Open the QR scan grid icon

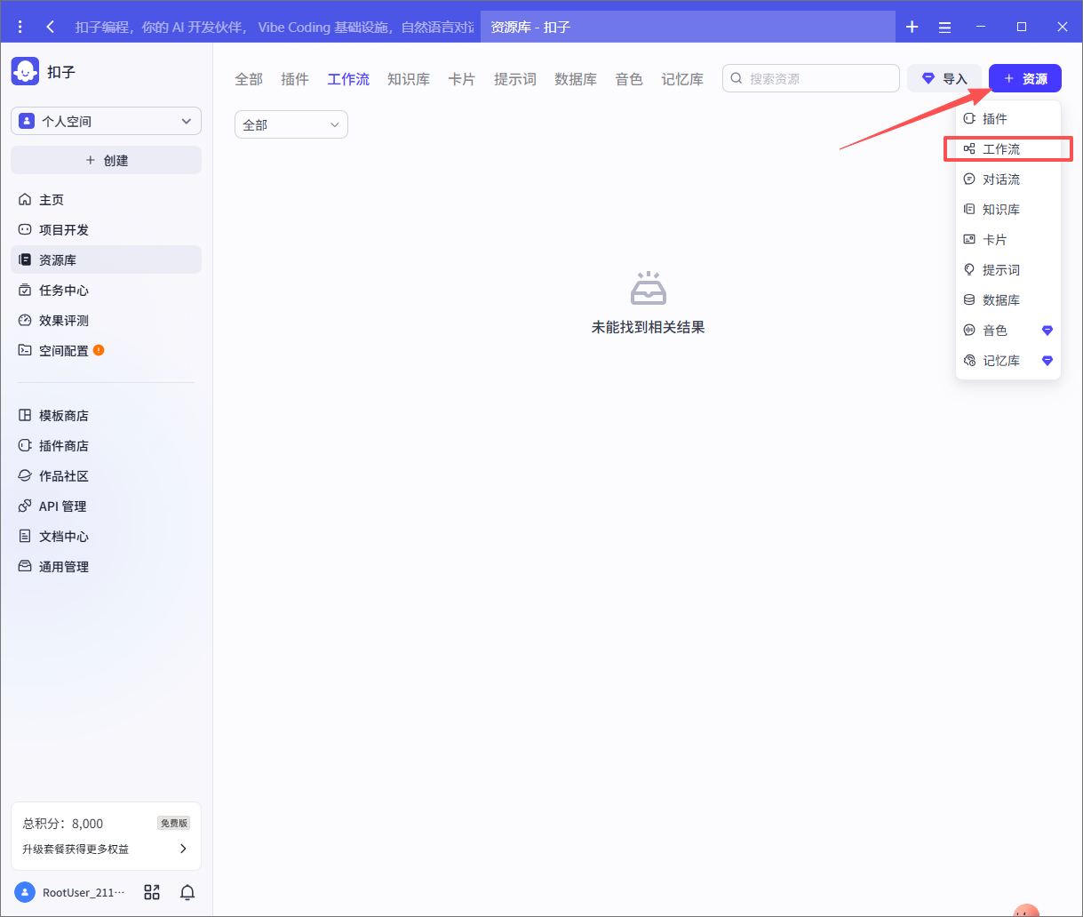[152, 892]
